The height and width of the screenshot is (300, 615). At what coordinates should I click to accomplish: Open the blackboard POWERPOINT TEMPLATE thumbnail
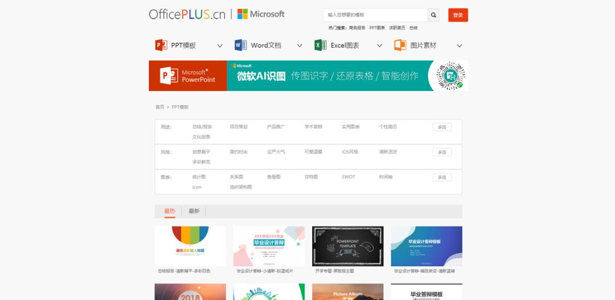coord(348,246)
